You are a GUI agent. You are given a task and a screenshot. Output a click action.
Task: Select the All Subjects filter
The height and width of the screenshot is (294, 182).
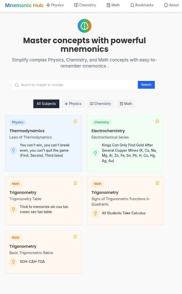46,104
